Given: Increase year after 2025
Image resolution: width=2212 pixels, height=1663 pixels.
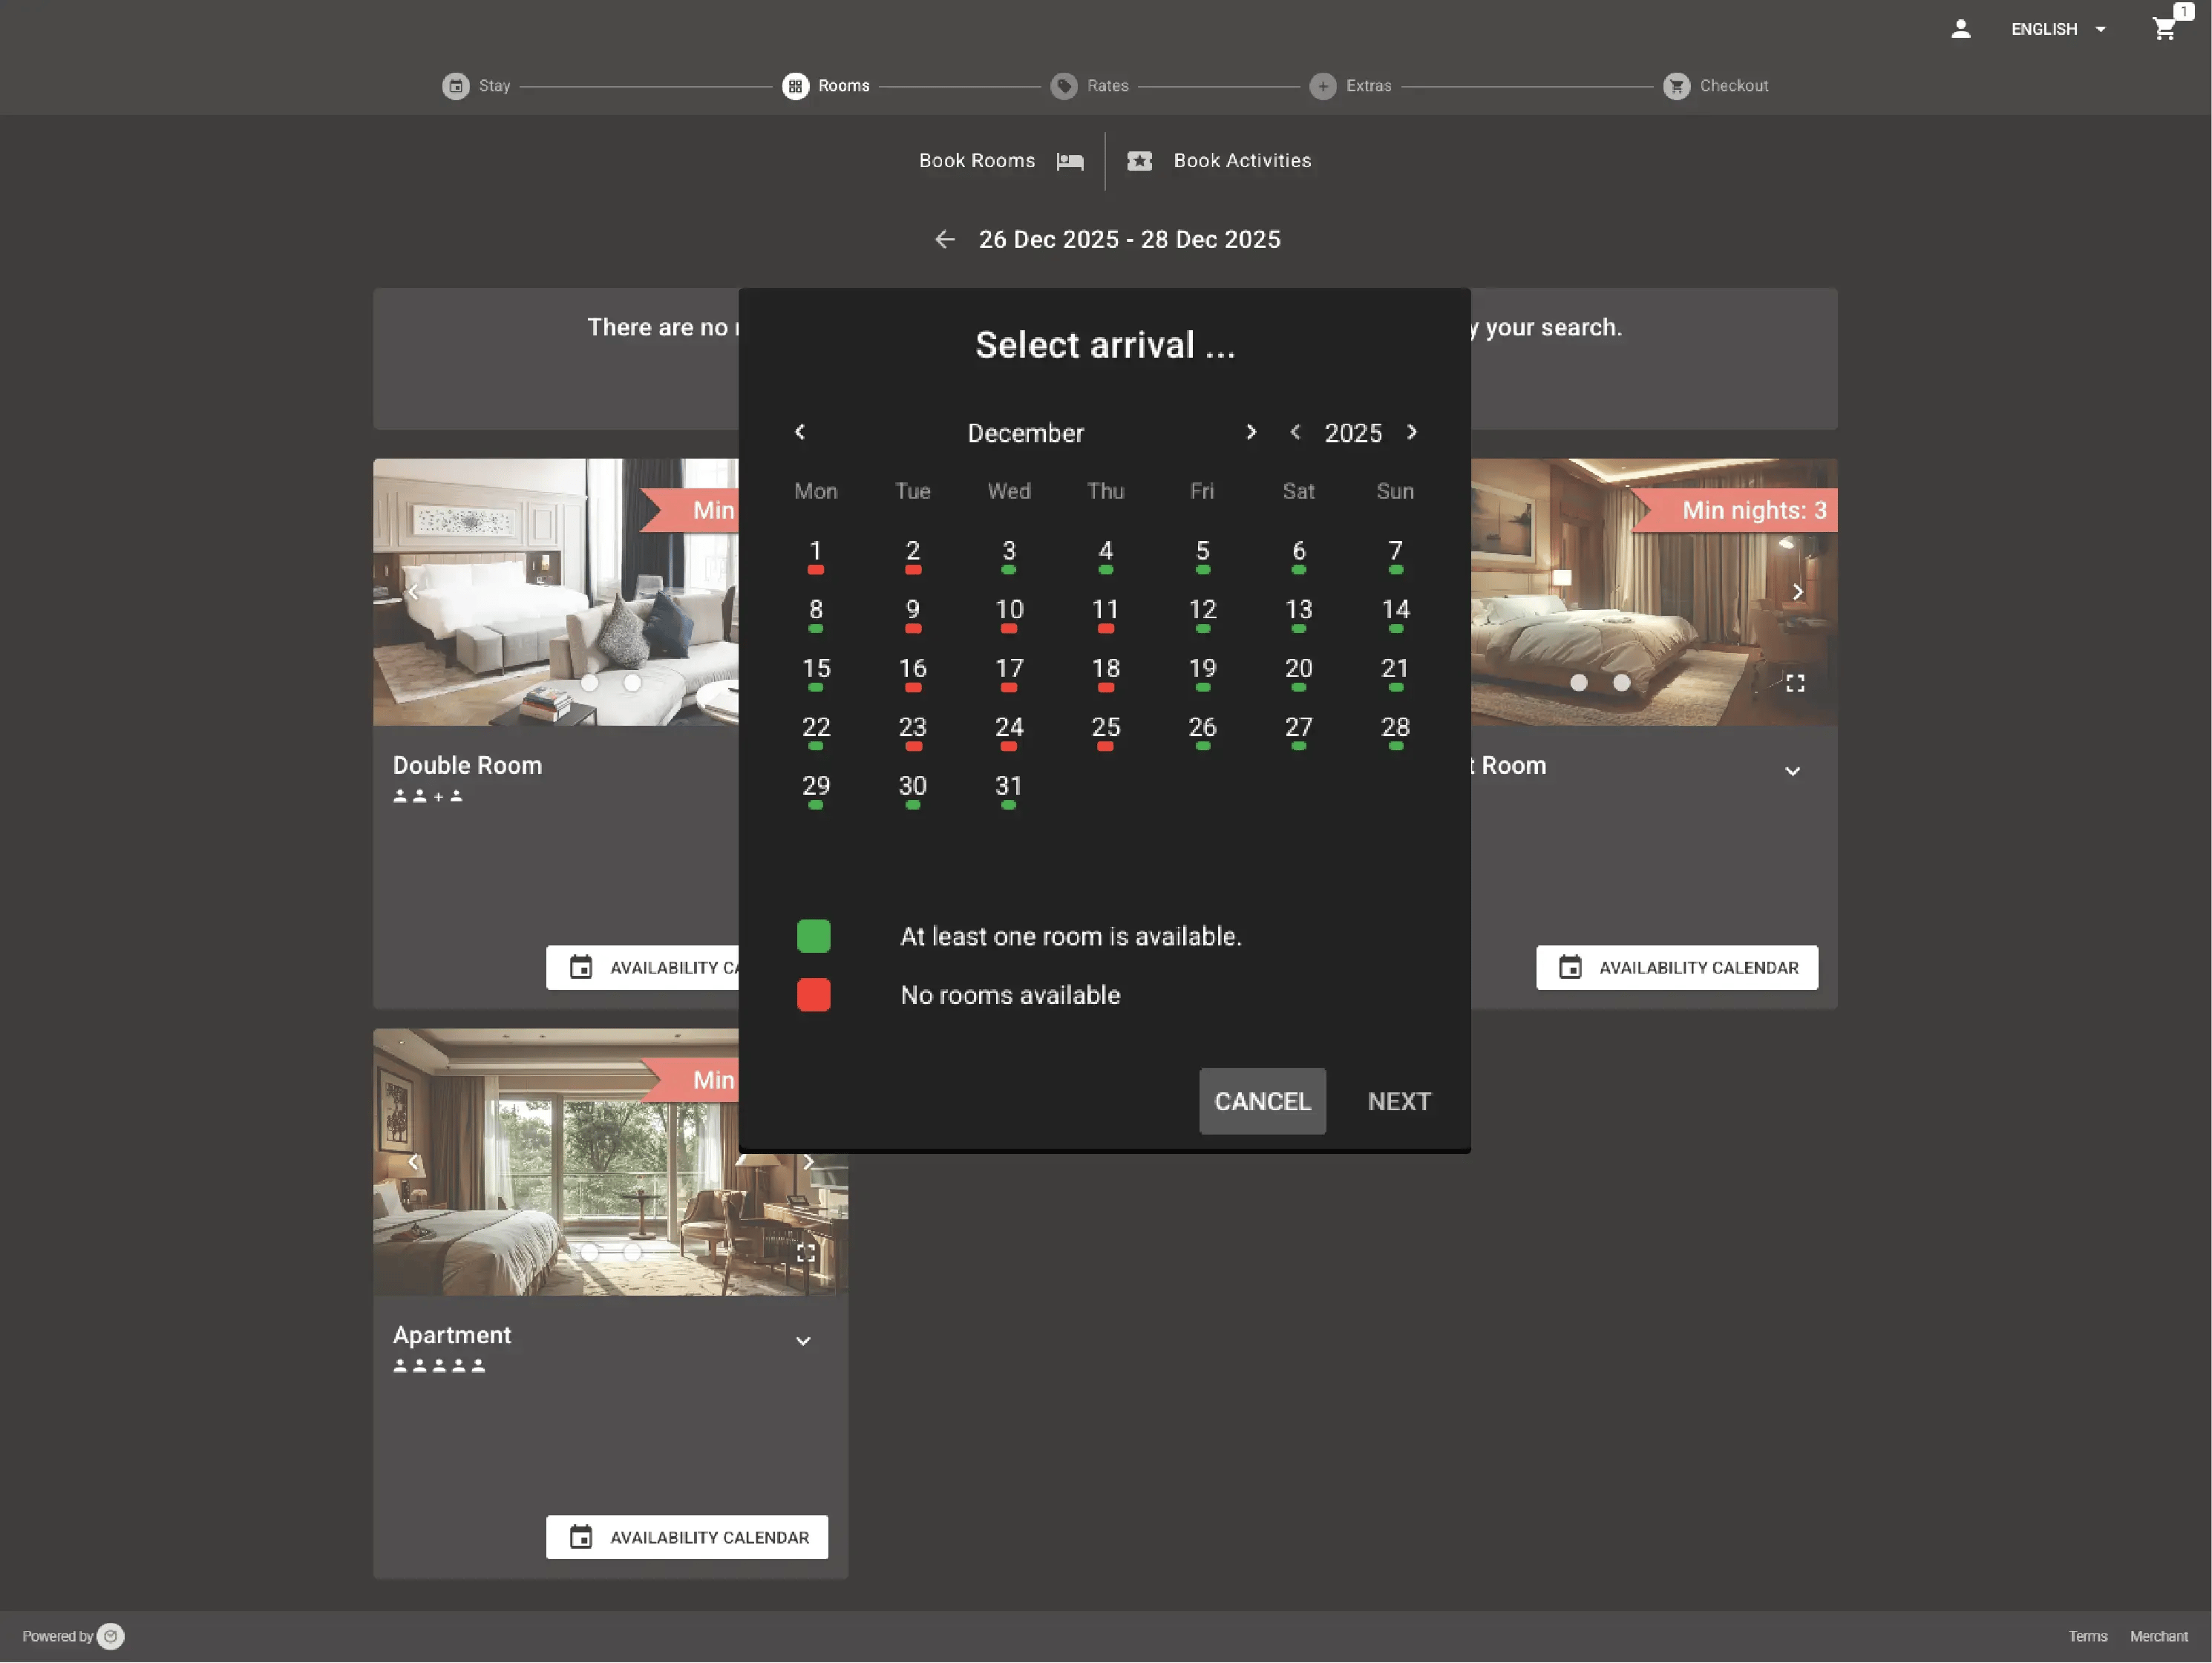Looking at the screenshot, I should 1411,432.
